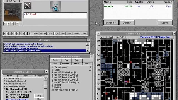Toggle equipped marker for Leather Girdle
Image resolution: width=178 pixels, height=100 pixels.
[x=4, y=78]
